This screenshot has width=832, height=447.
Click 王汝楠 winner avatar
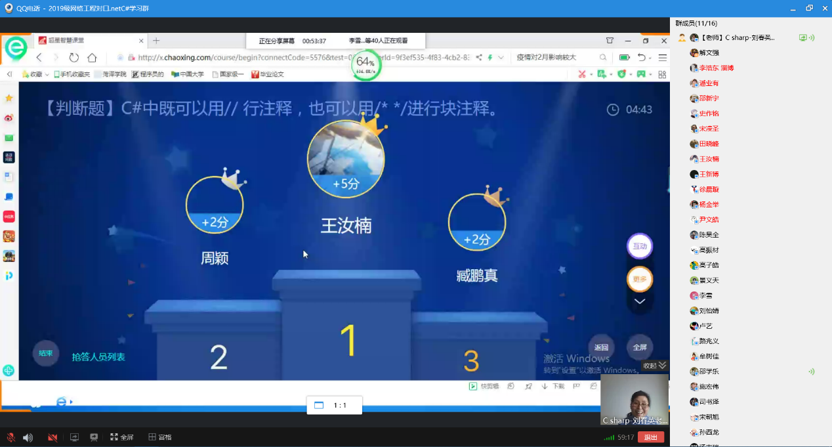coord(346,159)
